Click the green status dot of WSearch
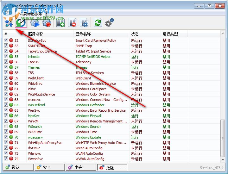The width and height of the screenshot is (228, 174). pyautogui.click(x=11, y=126)
